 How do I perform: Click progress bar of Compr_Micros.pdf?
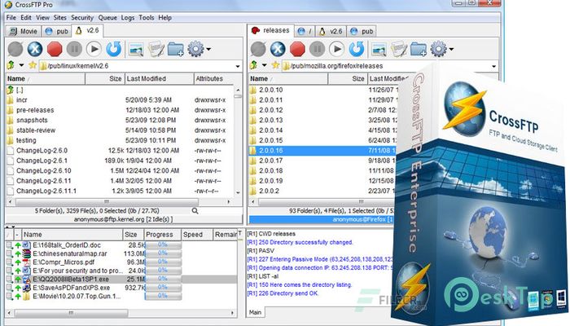pyautogui.click(x=163, y=262)
